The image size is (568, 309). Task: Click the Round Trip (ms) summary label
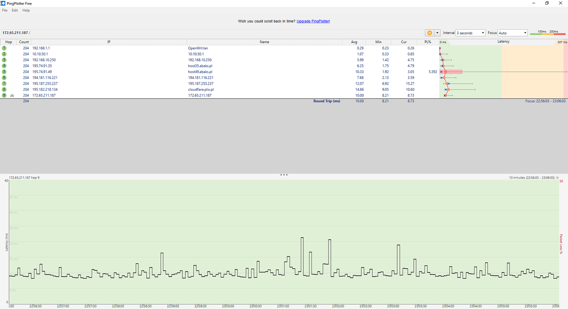pyautogui.click(x=327, y=101)
